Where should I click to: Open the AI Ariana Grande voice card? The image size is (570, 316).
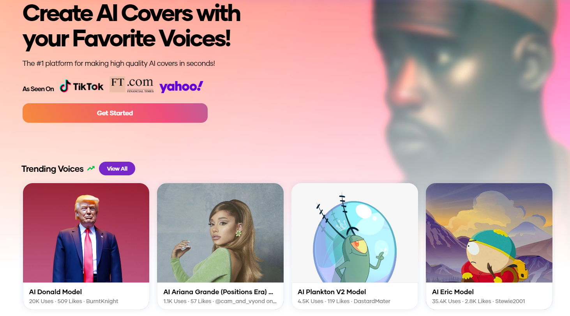(220, 245)
